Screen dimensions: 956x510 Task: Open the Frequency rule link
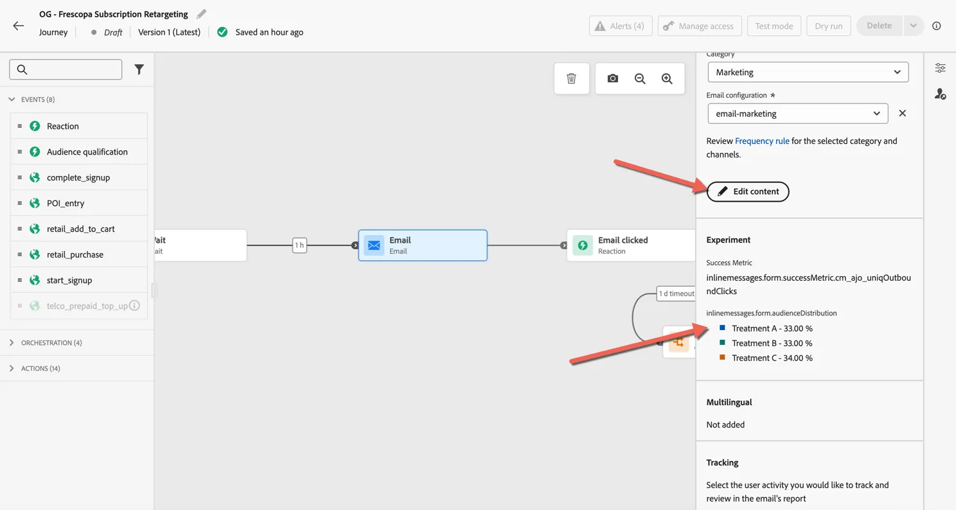pyautogui.click(x=762, y=141)
